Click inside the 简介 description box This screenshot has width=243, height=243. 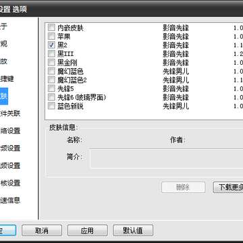[166, 159]
